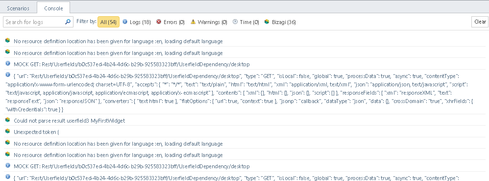The width and height of the screenshot is (489, 181).
Task: Select the Console tab
Action: click(x=53, y=8)
